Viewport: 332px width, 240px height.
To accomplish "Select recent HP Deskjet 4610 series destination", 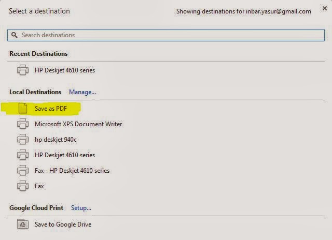I will (65, 70).
